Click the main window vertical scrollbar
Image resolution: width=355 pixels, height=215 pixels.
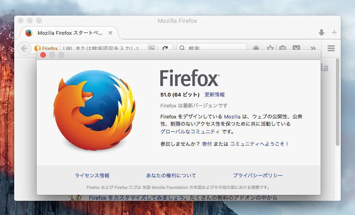pyautogui.click(x=338, y=102)
